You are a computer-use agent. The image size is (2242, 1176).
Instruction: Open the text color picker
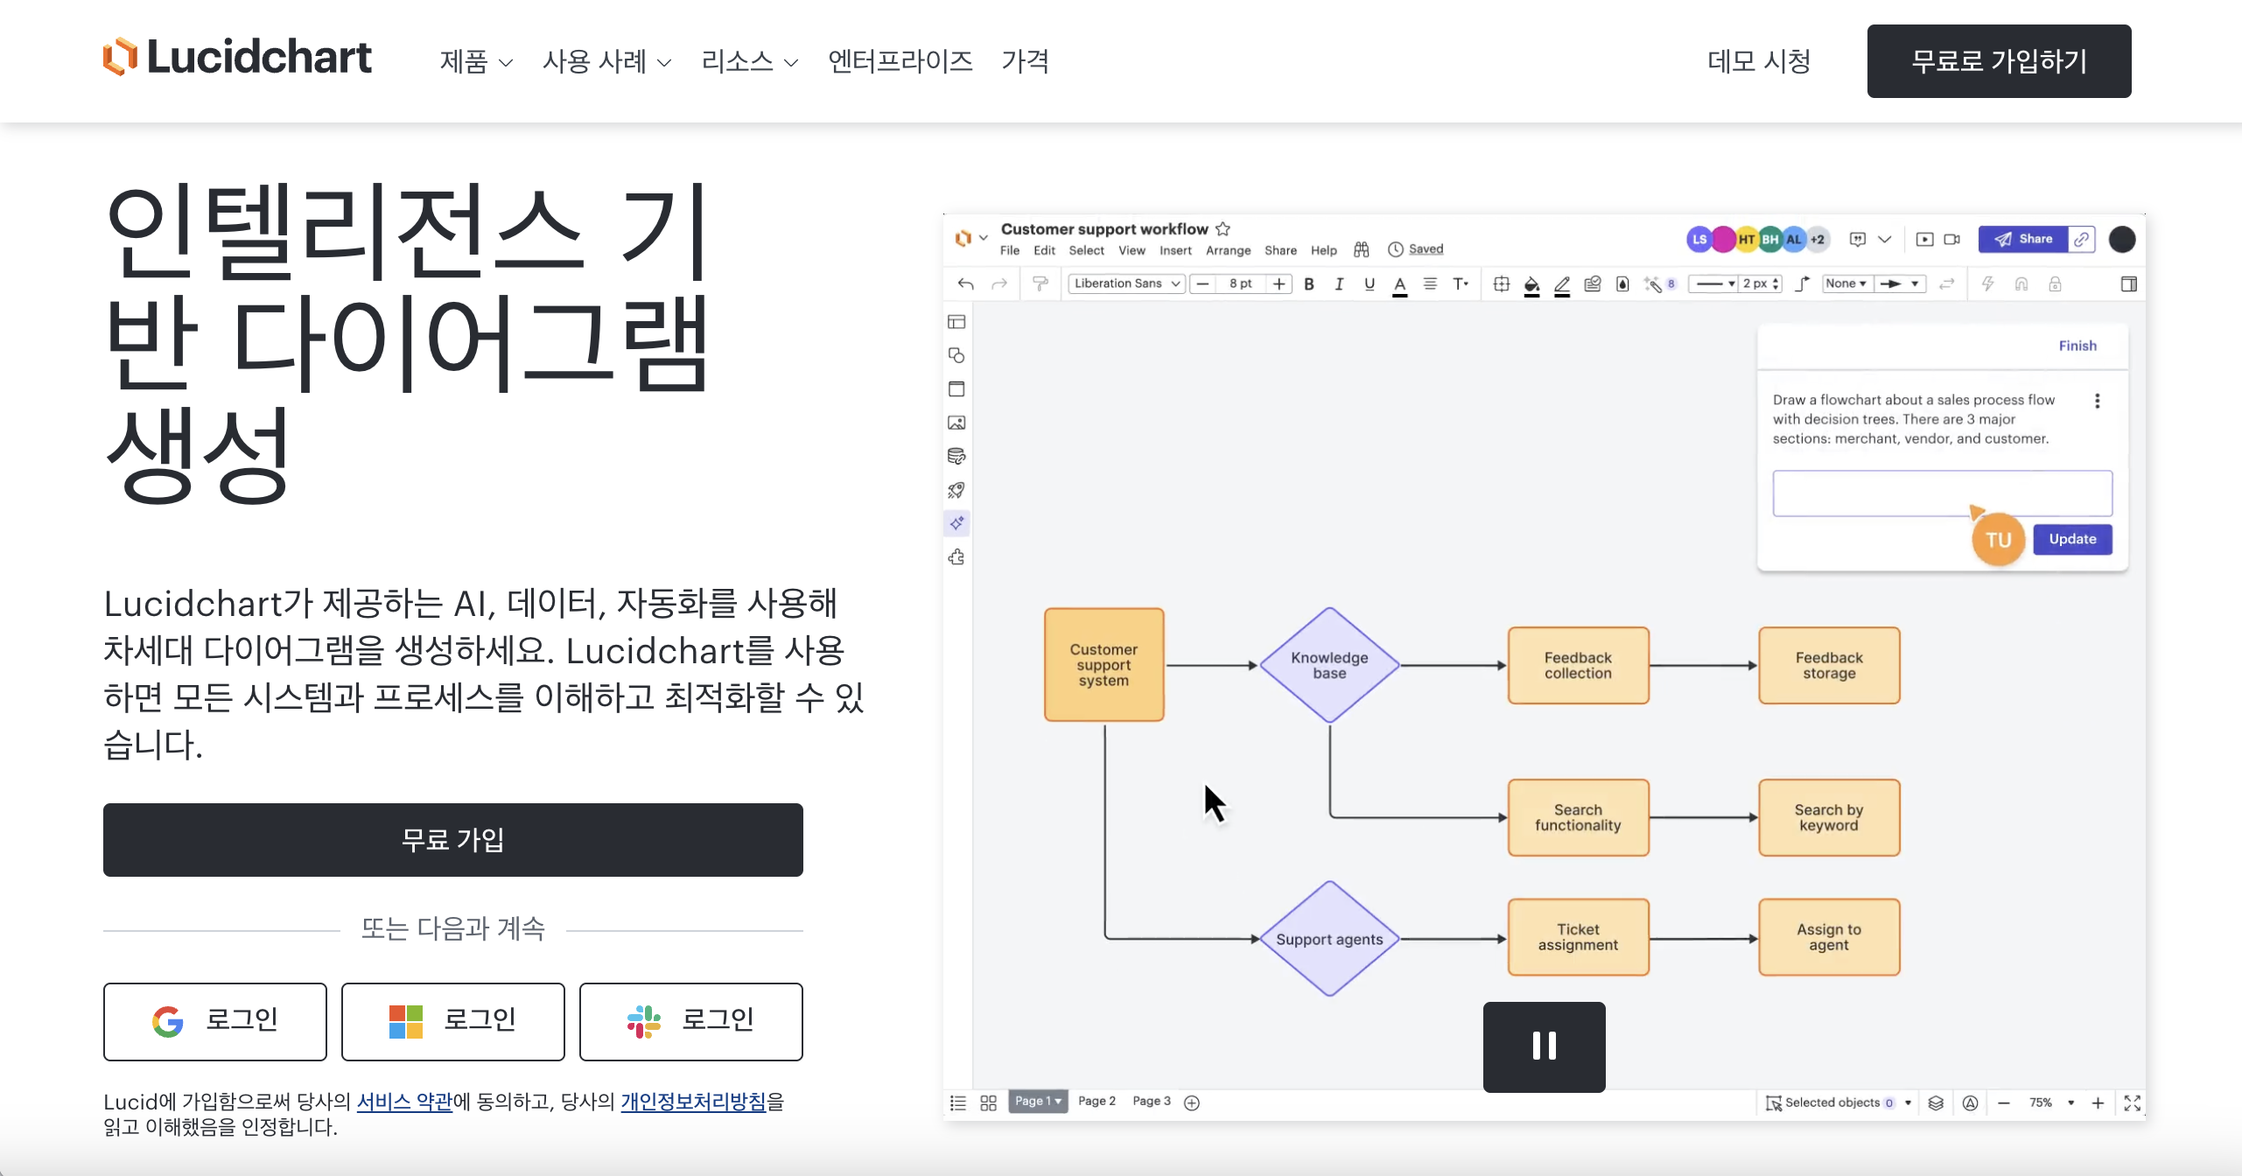(1400, 285)
